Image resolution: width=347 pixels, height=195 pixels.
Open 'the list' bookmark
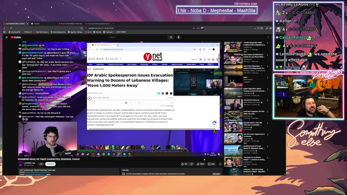[89, 32]
